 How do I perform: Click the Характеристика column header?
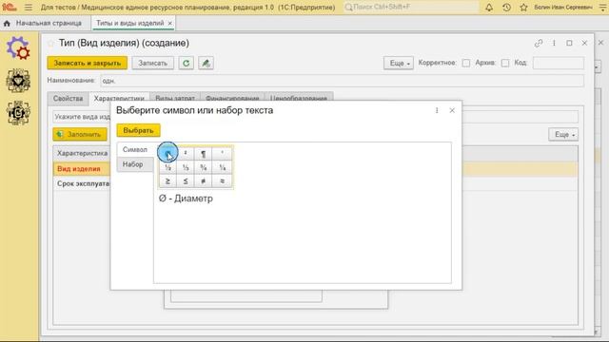click(x=83, y=153)
